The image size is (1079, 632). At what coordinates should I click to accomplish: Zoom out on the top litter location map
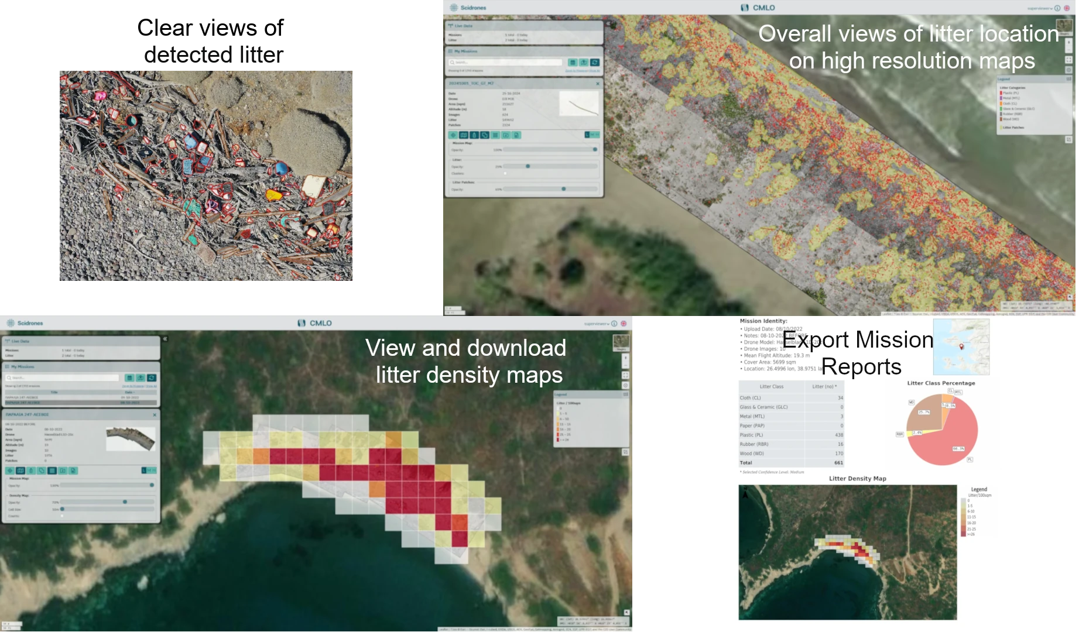click(1068, 50)
